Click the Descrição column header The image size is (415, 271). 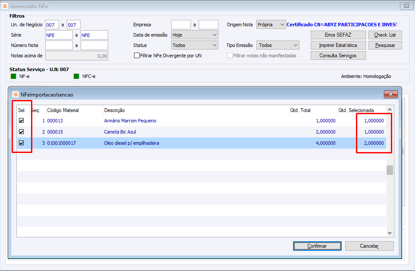(114, 110)
